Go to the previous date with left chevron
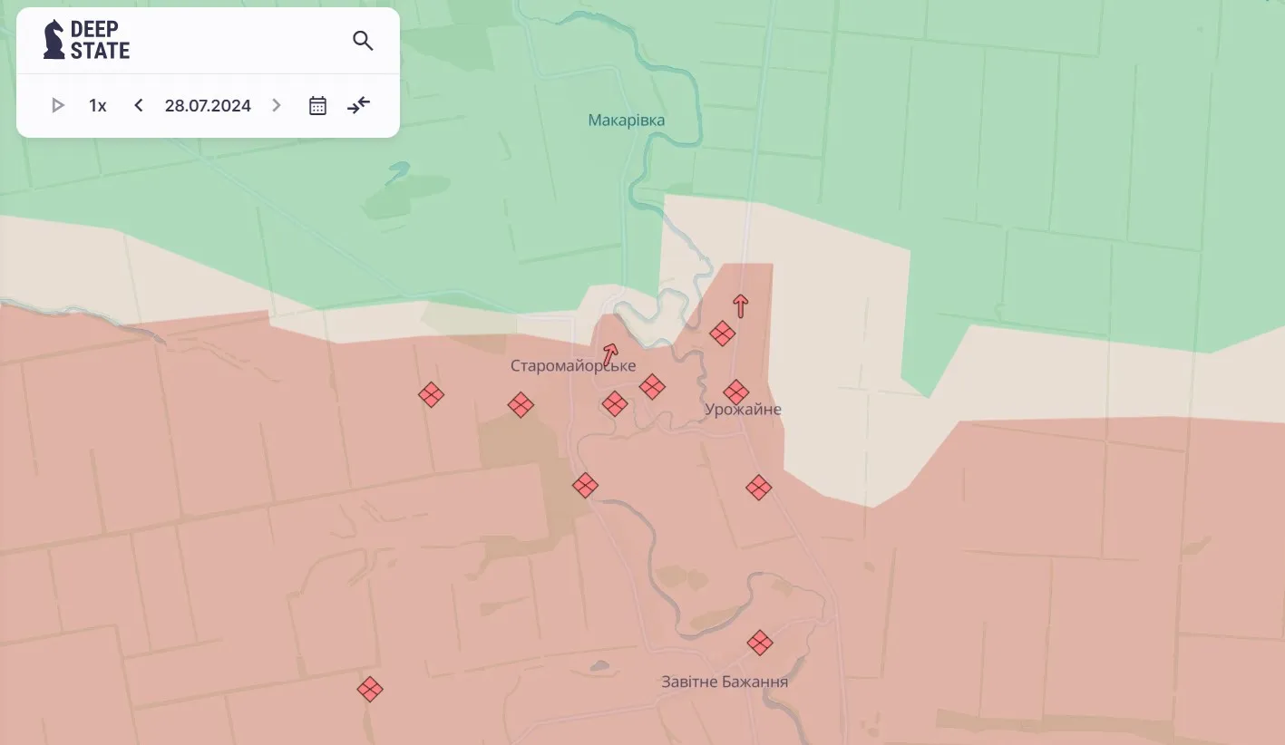Image resolution: width=1285 pixels, height=745 pixels. 139,106
